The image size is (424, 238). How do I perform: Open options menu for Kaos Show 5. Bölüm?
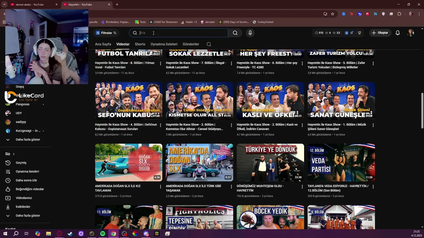pyautogui.click(x=373, y=63)
